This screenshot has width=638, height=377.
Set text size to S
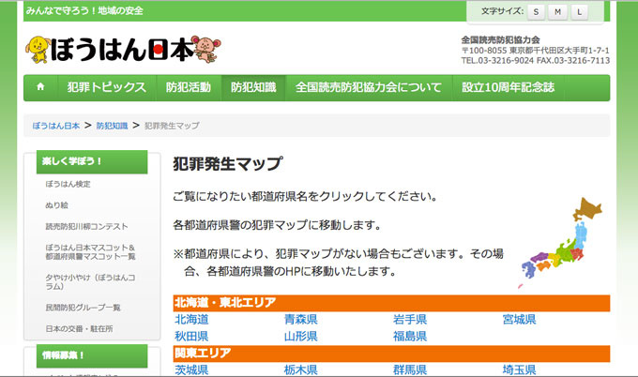(x=536, y=12)
